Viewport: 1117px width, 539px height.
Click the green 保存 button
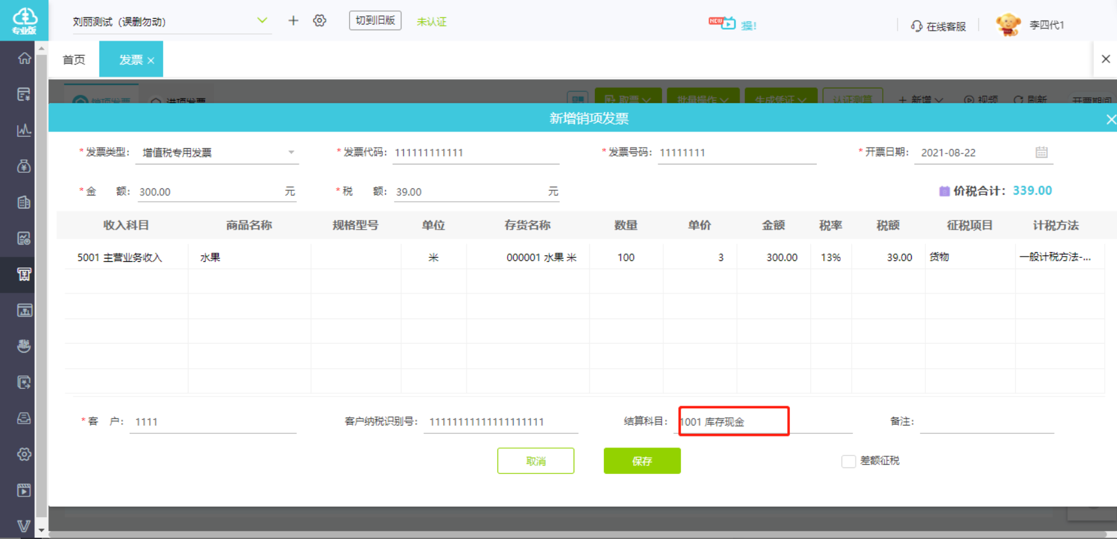point(642,461)
